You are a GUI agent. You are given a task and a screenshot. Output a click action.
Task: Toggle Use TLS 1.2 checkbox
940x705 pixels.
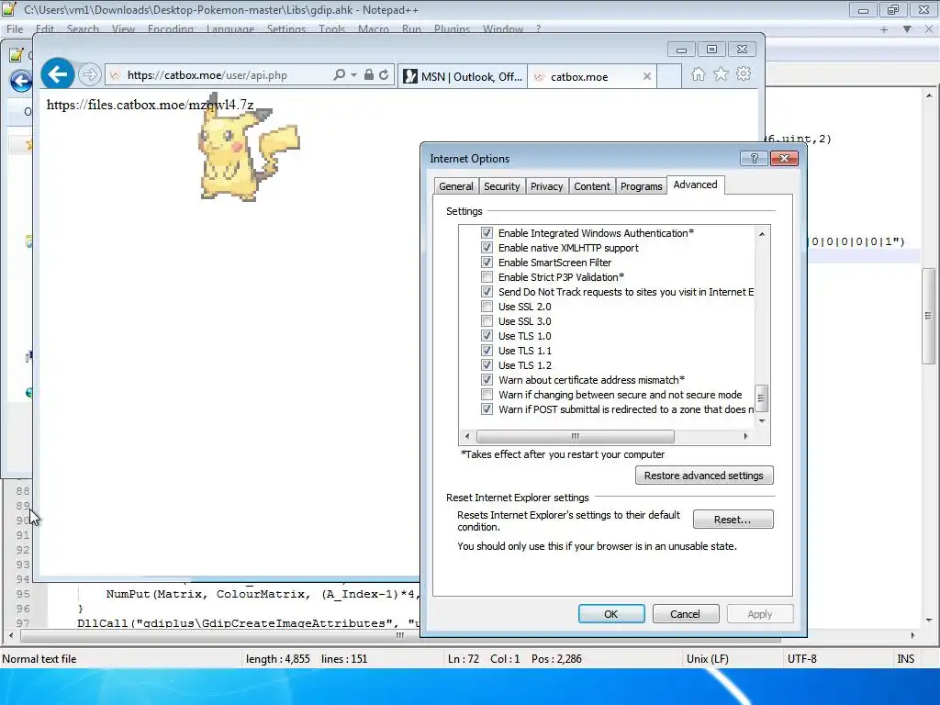click(487, 365)
